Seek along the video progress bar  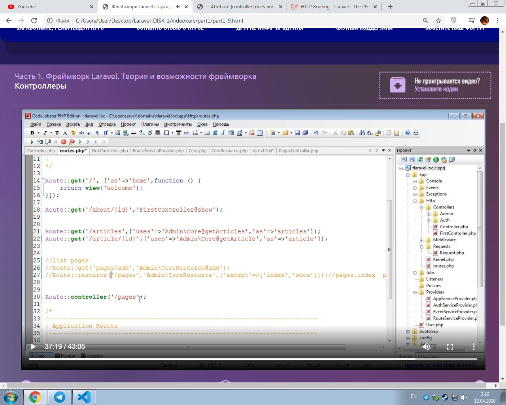click(x=253, y=360)
